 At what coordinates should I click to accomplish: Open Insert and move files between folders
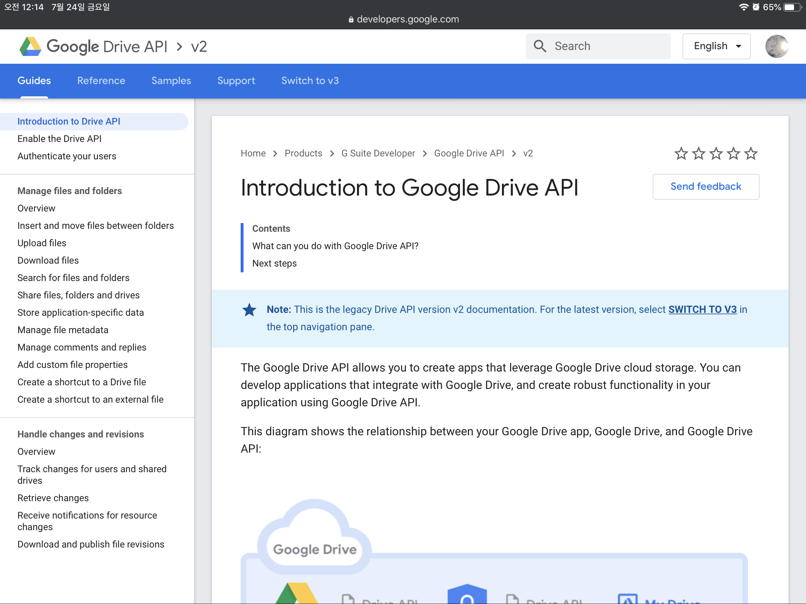coord(95,226)
